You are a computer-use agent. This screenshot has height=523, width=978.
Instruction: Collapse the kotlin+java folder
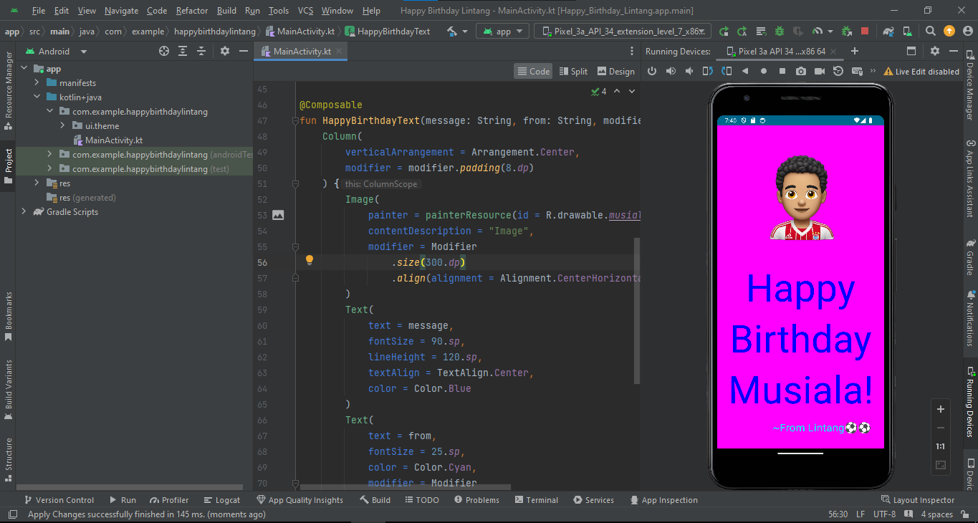pos(37,97)
